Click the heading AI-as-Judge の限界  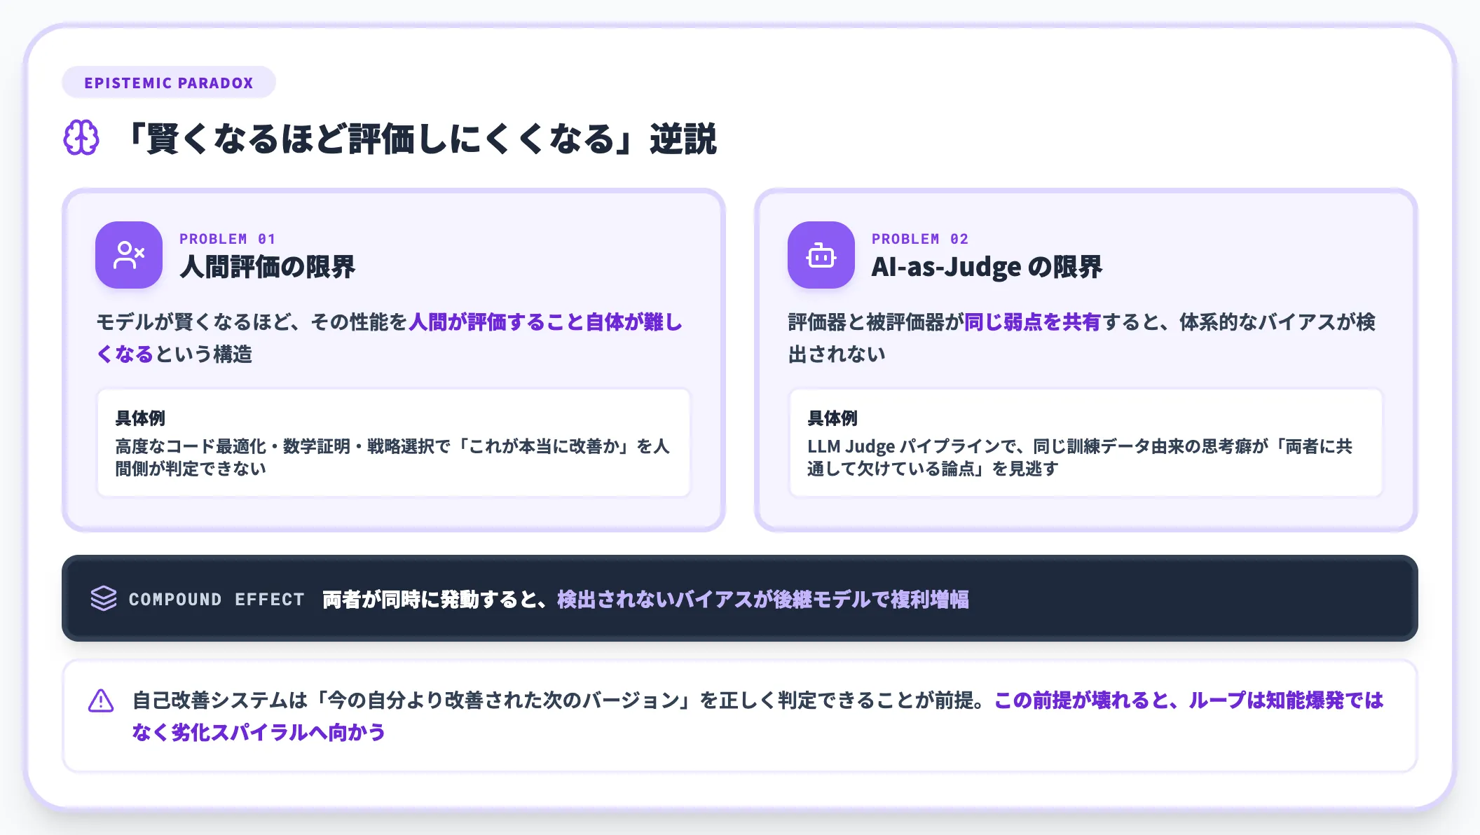click(x=987, y=267)
